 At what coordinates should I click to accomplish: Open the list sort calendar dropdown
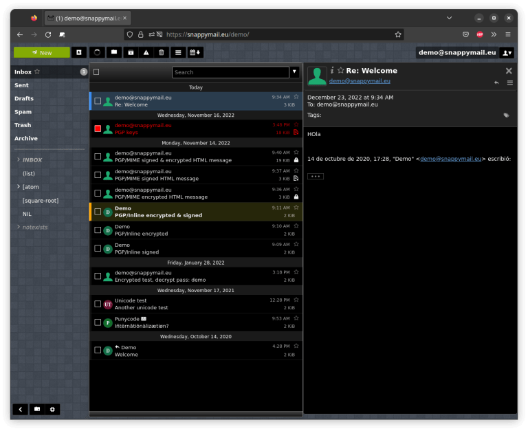coord(195,52)
